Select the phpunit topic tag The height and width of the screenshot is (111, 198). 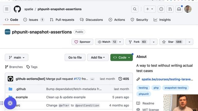(x=144, y=94)
